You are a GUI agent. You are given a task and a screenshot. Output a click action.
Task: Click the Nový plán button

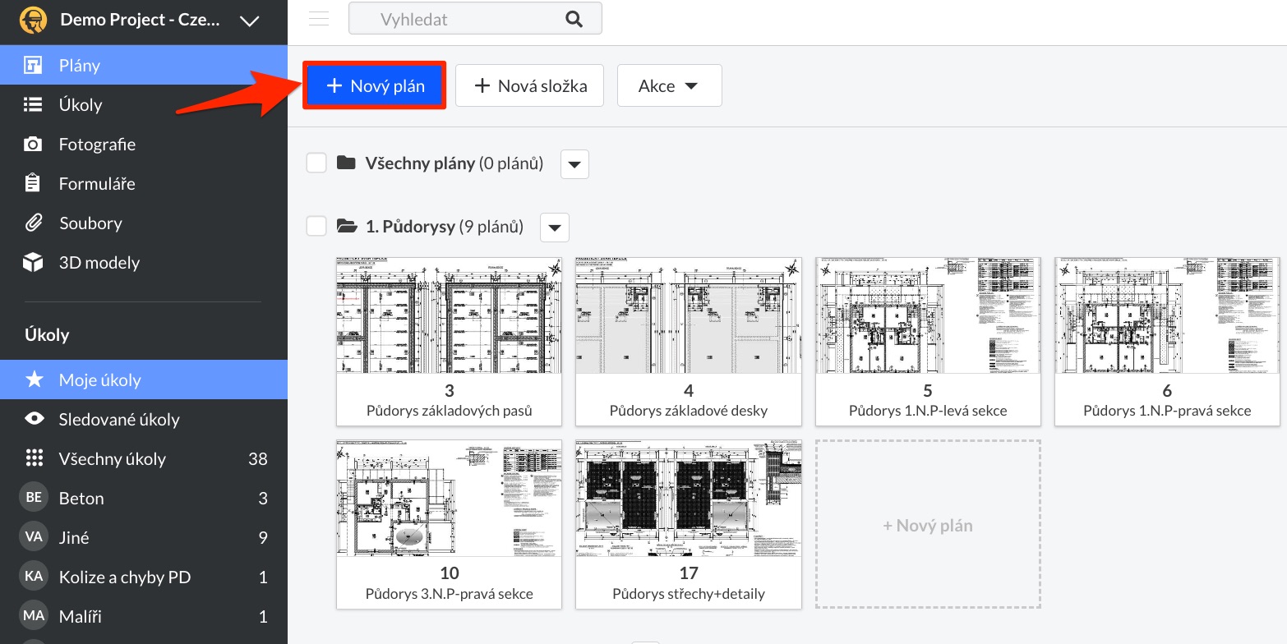tap(375, 85)
